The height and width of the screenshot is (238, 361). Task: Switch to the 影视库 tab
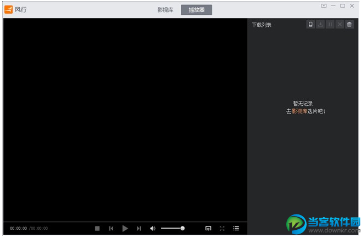(x=165, y=10)
